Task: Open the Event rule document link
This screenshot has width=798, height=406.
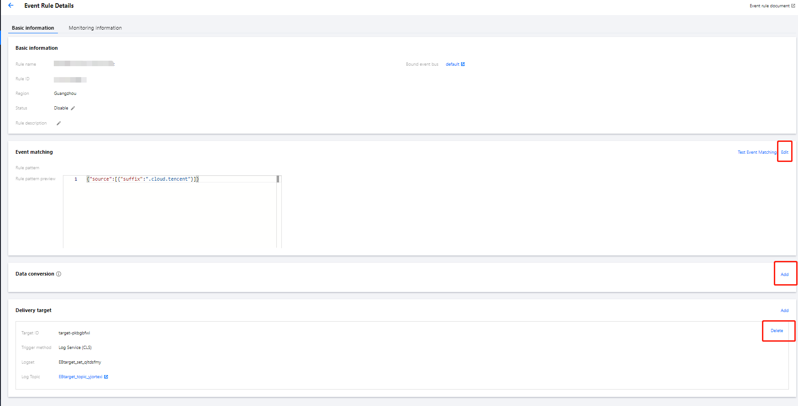Action: point(769,6)
